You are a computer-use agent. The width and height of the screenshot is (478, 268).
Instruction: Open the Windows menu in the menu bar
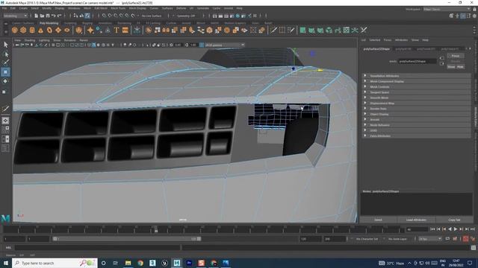[x=74, y=8]
